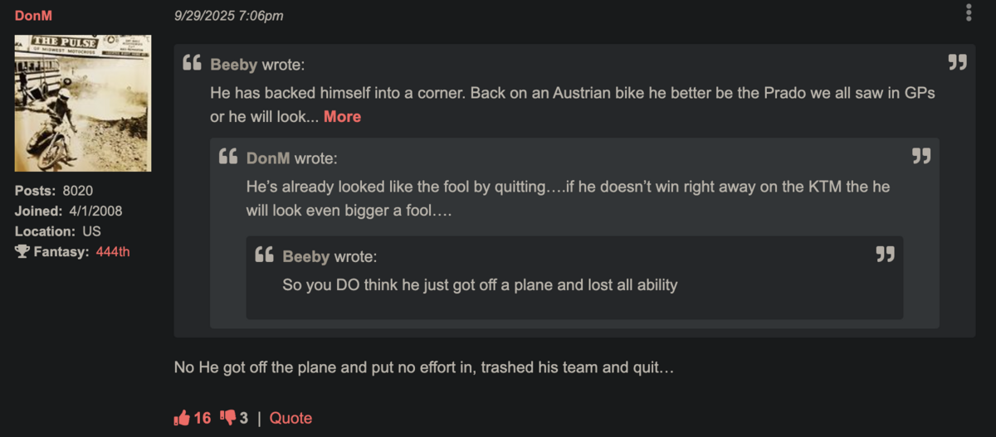Click the thumbs down dislike icon
The image size is (996, 437).
pos(227,418)
